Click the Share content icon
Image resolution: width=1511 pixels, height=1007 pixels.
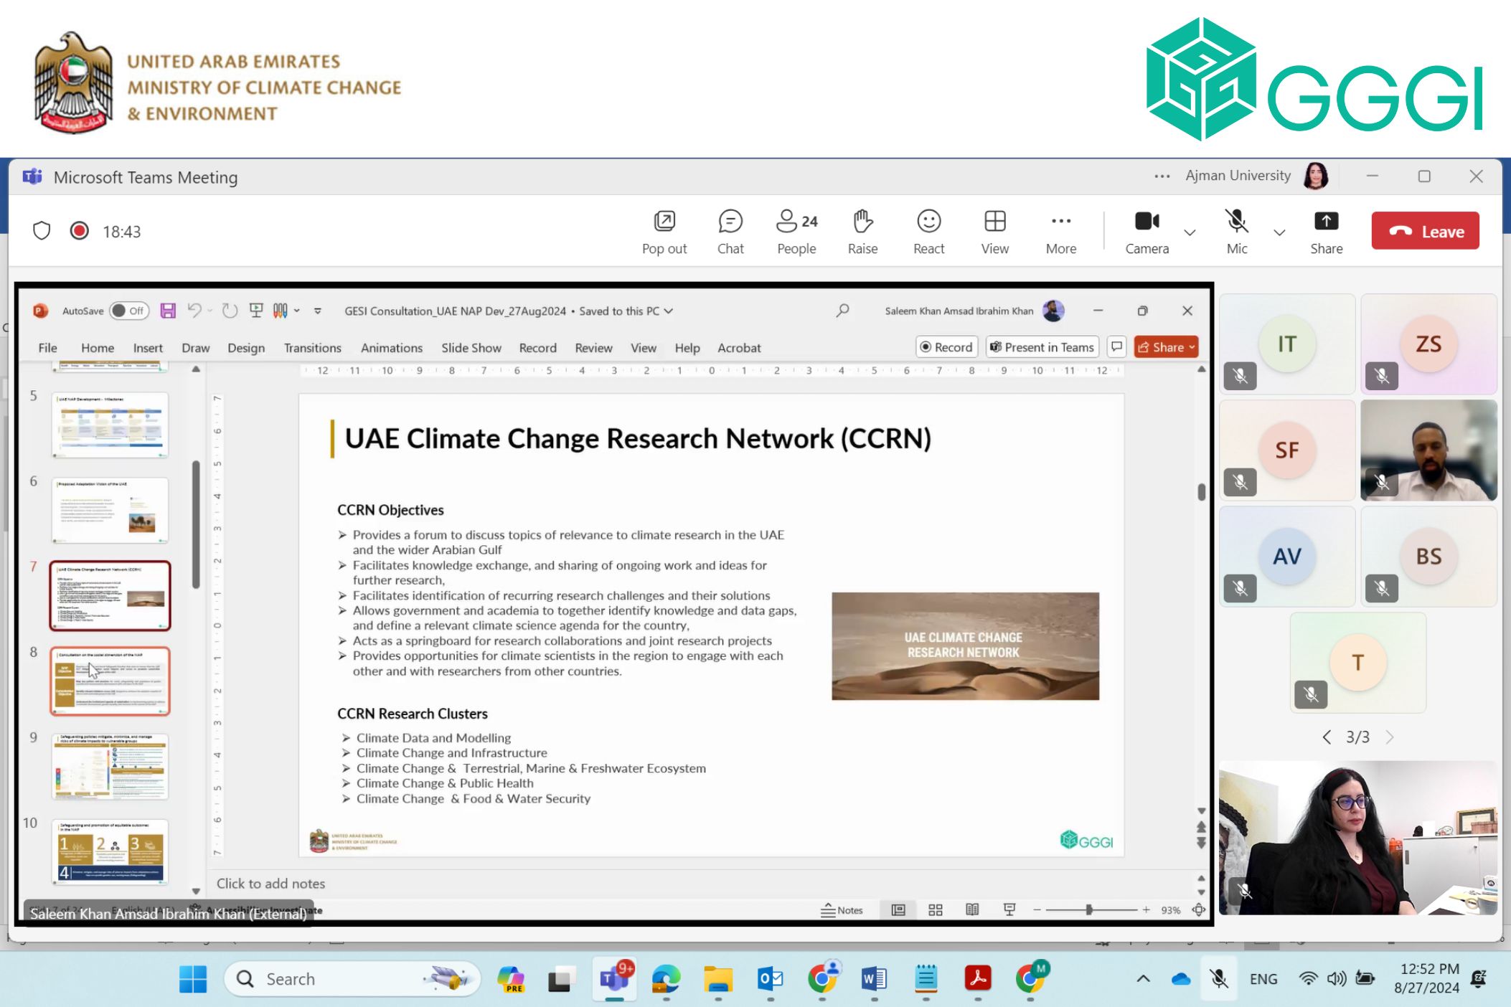pos(1325,231)
